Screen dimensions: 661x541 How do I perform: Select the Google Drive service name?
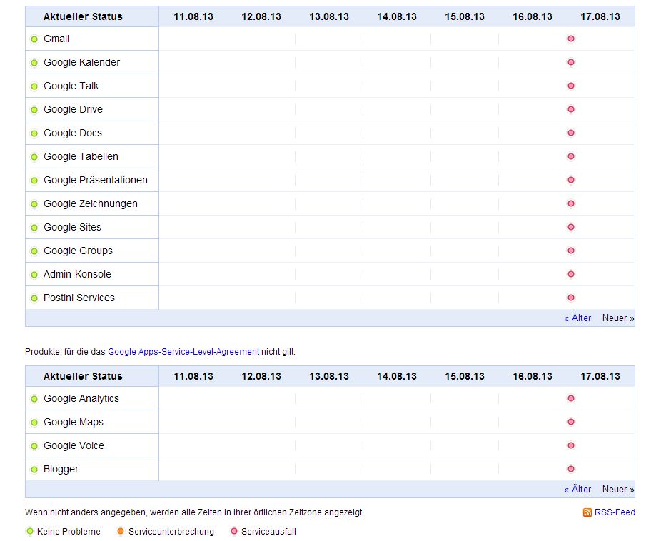[73, 109]
